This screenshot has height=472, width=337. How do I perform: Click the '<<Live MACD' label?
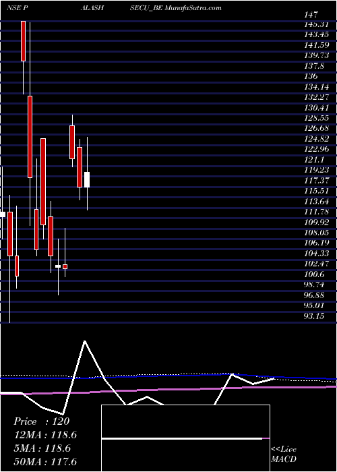click(284, 454)
